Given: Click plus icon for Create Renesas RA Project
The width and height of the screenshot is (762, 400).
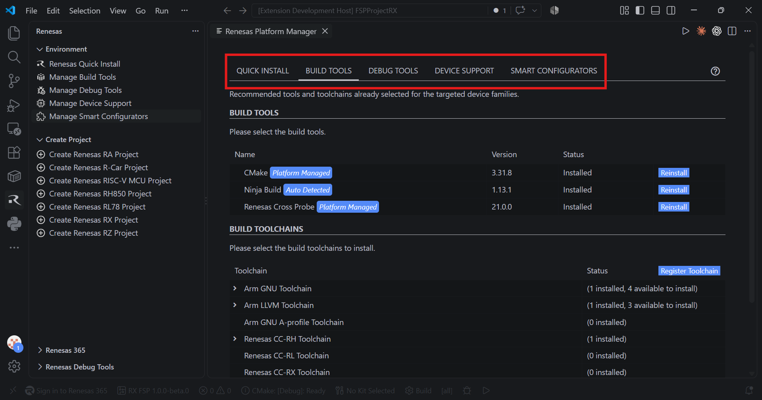Looking at the screenshot, I should [40, 154].
